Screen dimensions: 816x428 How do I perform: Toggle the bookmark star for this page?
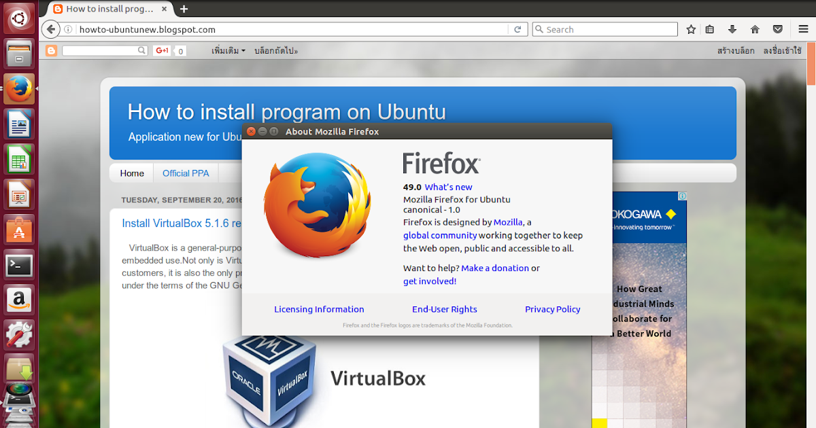click(690, 29)
